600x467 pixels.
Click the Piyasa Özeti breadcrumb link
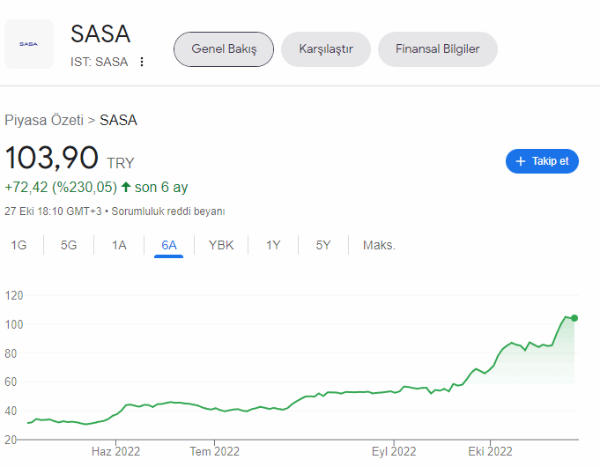[44, 120]
